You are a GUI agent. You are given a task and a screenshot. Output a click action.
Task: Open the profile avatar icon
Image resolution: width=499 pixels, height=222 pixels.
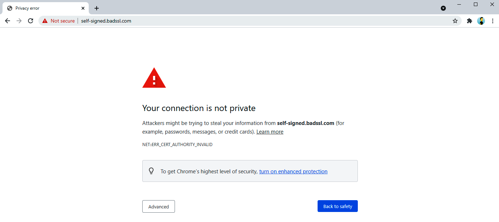[481, 21]
